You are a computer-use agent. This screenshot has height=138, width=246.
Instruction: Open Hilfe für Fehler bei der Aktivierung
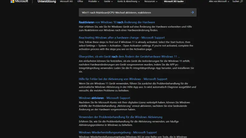[x=123, y=79]
